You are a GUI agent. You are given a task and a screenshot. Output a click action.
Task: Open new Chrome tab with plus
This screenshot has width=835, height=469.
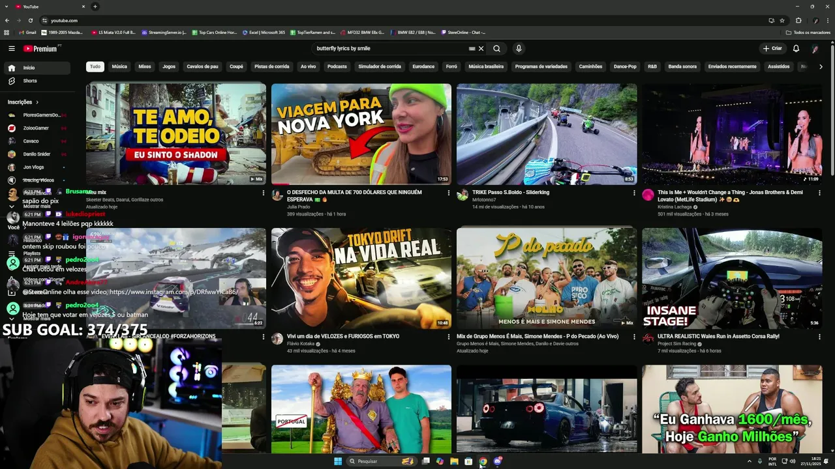pyautogui.click(x=95, y=7)
